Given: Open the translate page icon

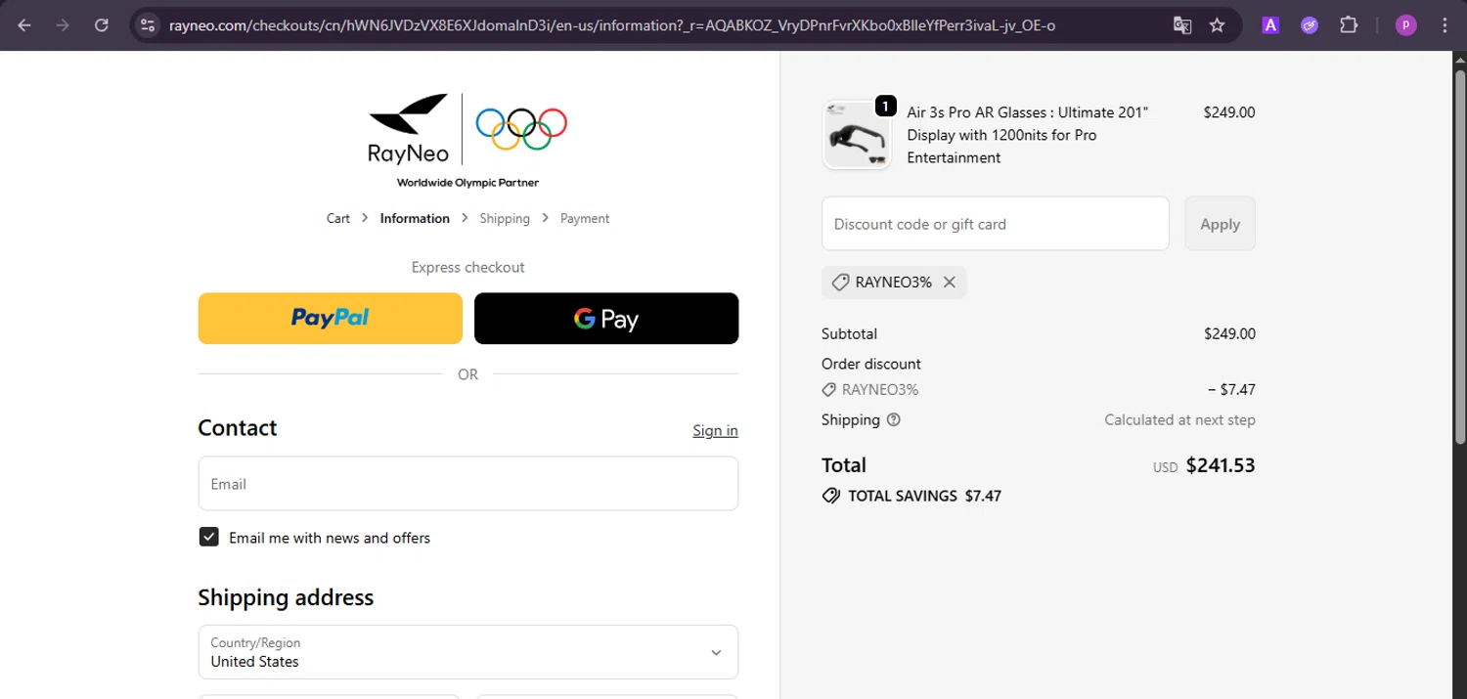Looking at the screenshot, I should pos(1182,25).
